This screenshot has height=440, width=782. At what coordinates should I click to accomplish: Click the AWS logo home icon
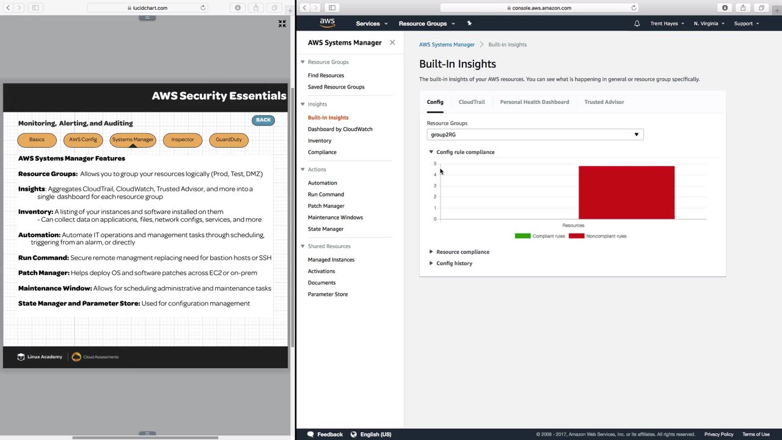[x=327, y=23]
